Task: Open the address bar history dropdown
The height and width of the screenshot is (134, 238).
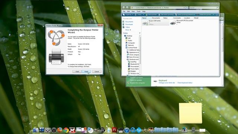Action: coord(184,7)
